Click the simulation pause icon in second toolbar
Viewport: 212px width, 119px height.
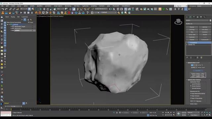point(25,13)
